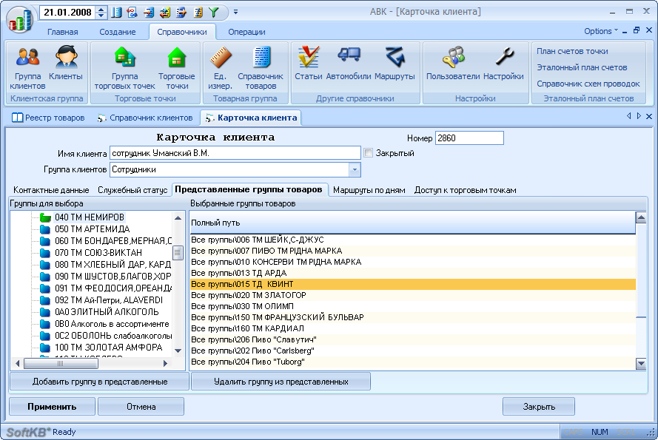This screenshot has width=658, height=440.
Task: Click the Полный путь column header
Action: point(413,223)
